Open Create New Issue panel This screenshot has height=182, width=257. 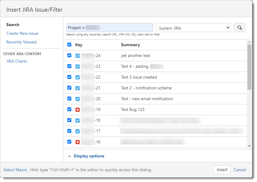click(x=22, y=33)
